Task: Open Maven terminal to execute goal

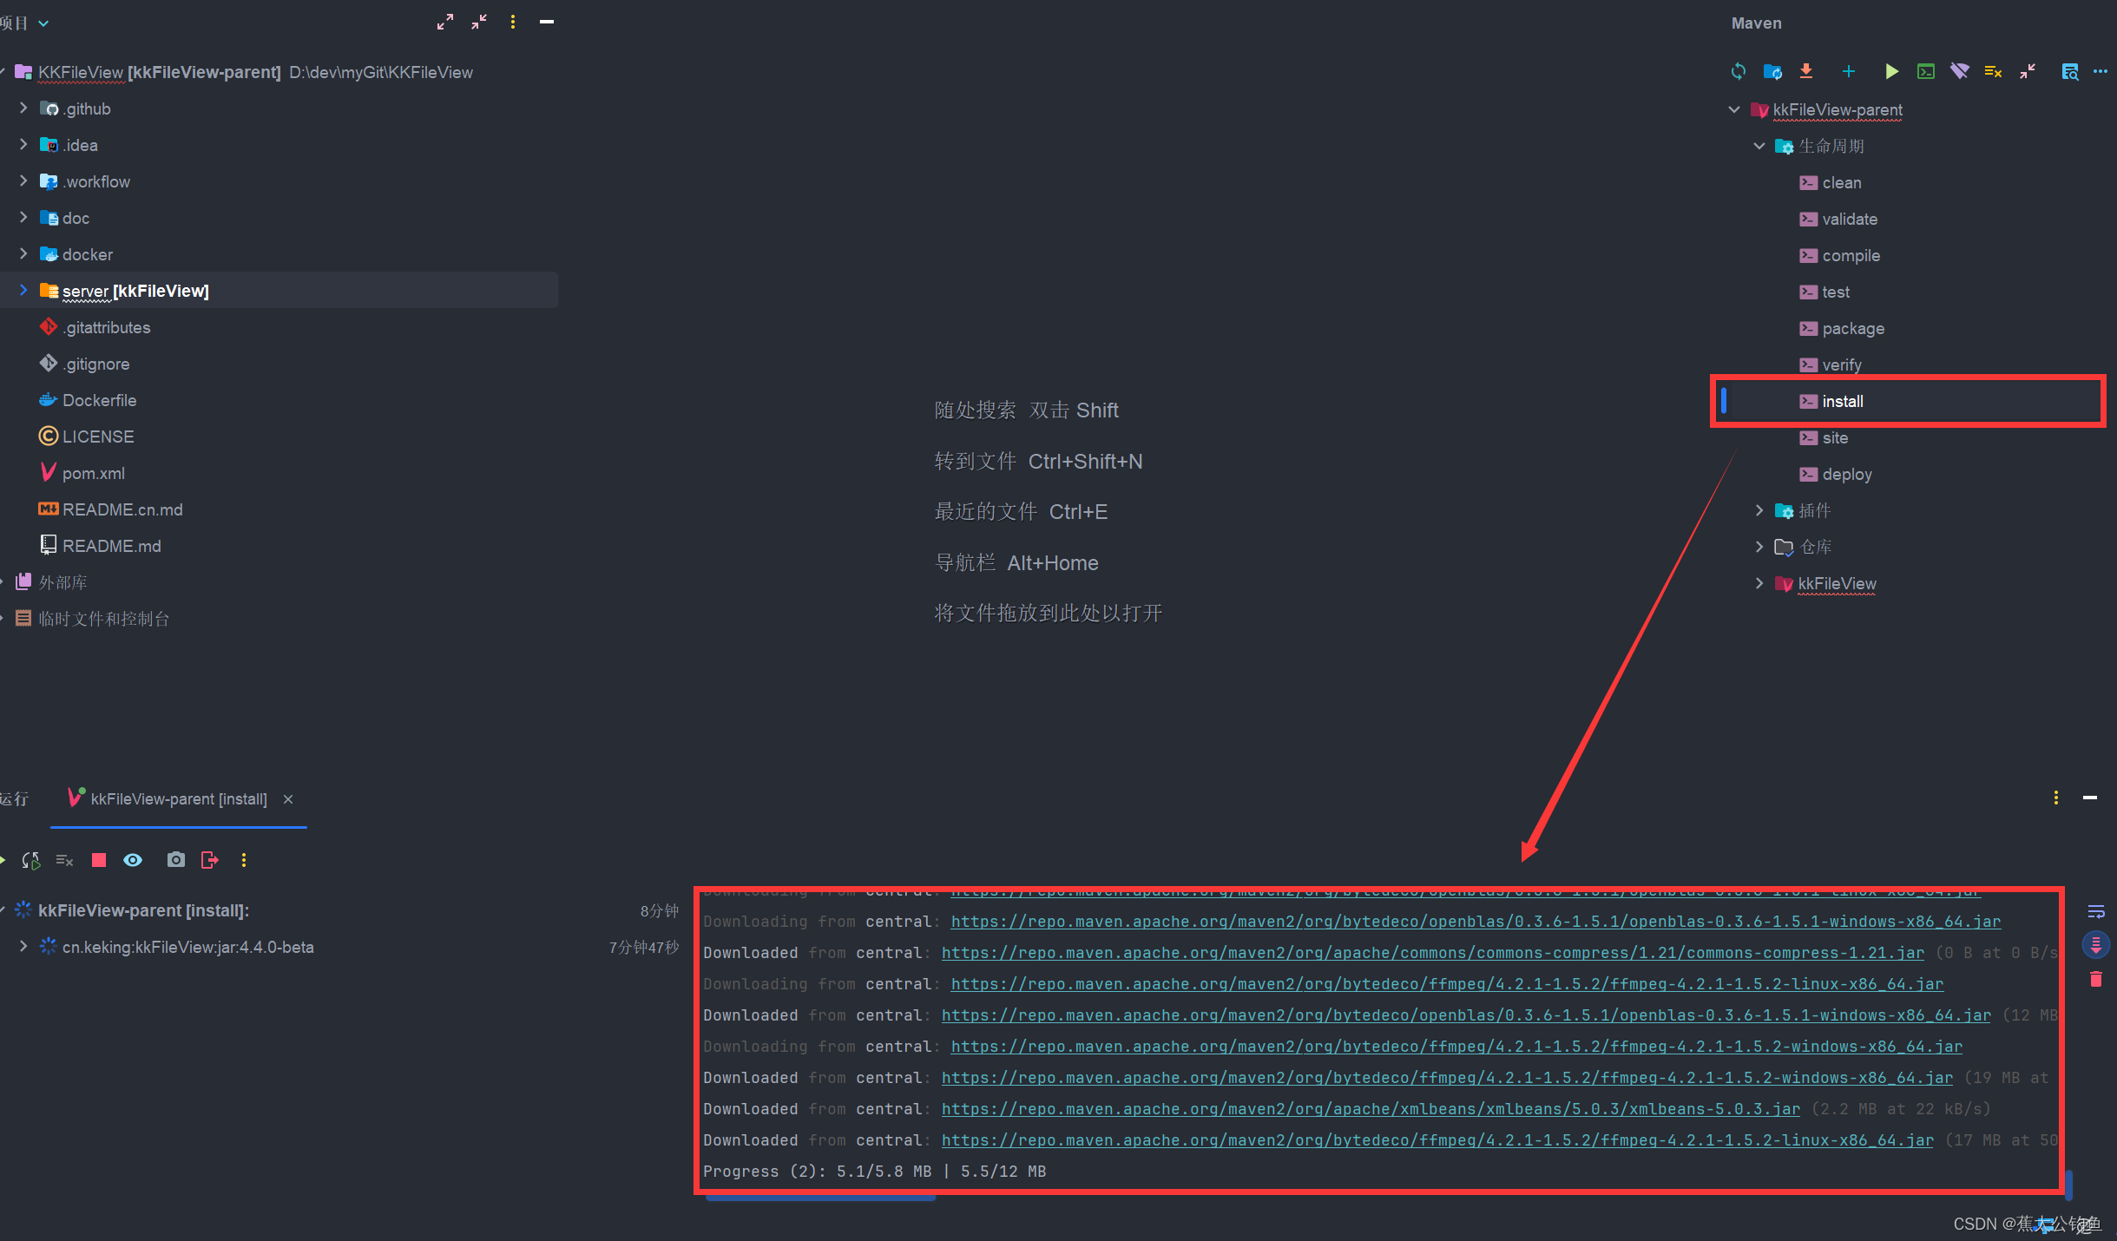Action: click(x=1926, y=71)
